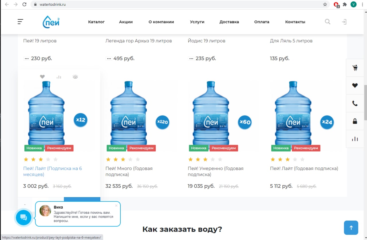This screenshot has height=240, width=367.
Task: Click the phone icon in side panel
Action: pyautogui.click(x=355, y=103)
